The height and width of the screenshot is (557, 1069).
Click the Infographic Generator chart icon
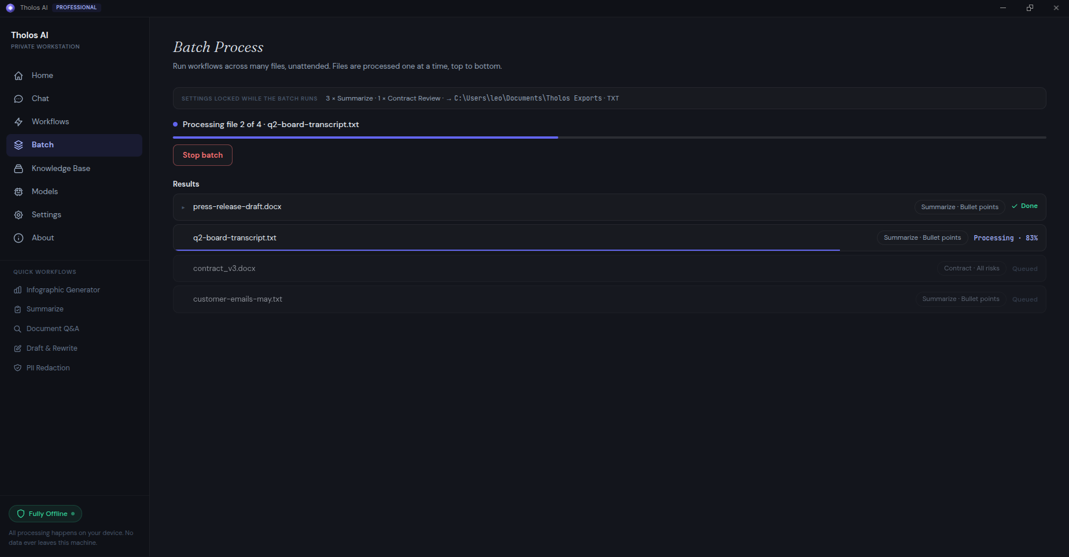coord(17,290)
